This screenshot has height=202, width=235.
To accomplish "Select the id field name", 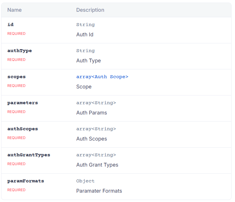I will pos(11,25).
